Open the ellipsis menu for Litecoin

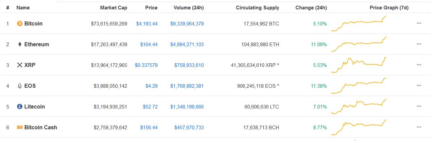pyautogui.click(x=419, y=107)
